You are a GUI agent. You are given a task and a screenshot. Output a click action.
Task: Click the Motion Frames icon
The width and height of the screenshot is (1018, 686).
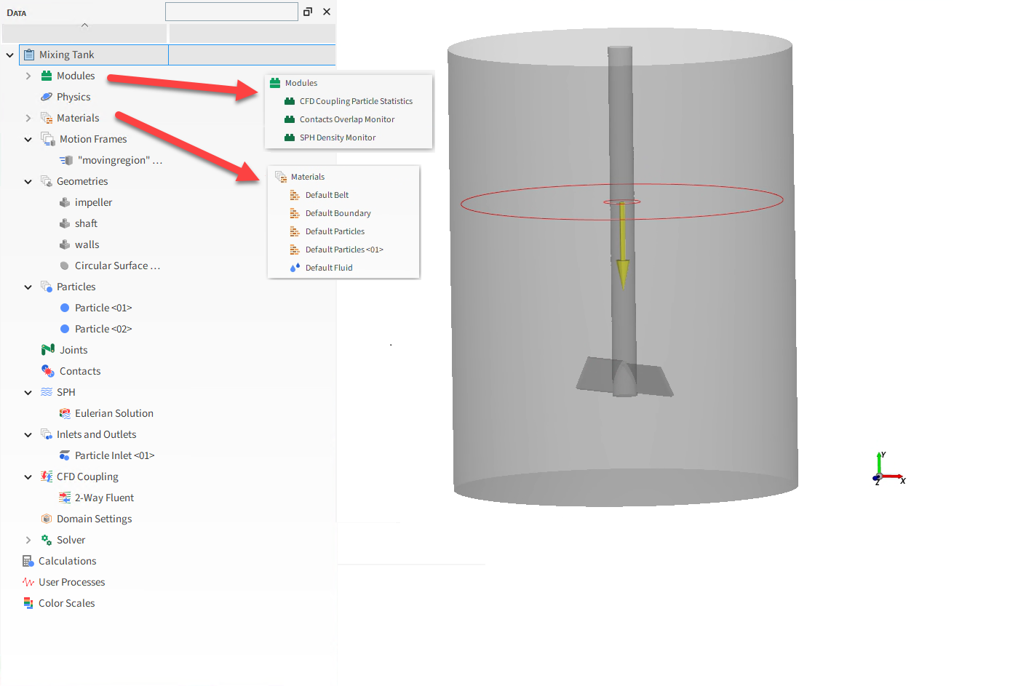(x=48, y=139)
